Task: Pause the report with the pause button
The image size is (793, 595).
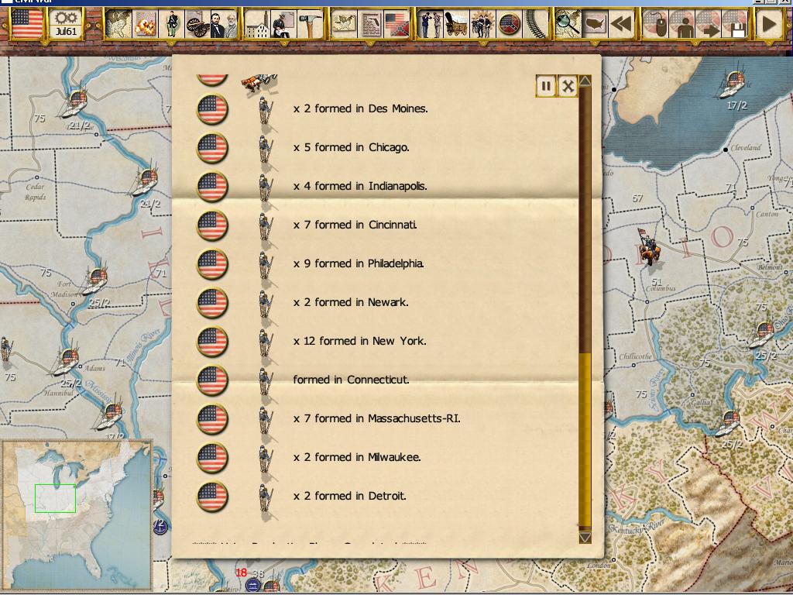Action: (x=546, y=86)
